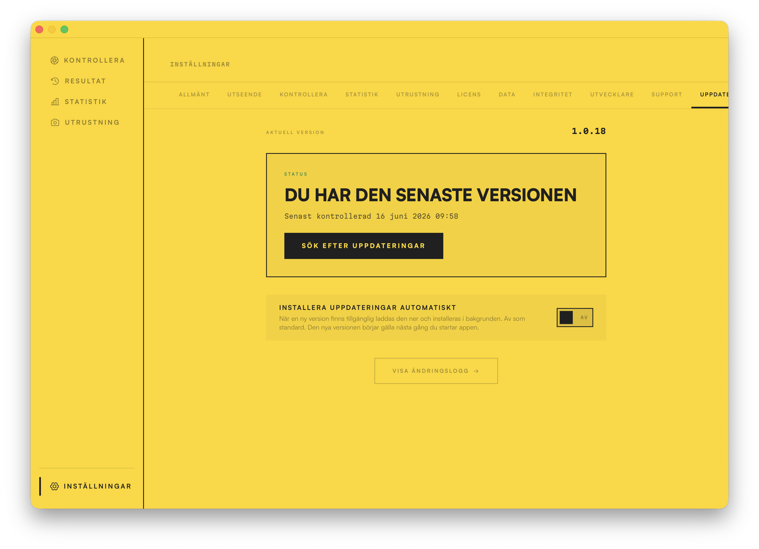Open Kontrollera in the sidebar
The width and height of the screenshot is (759, 549).
coord(87,60)
